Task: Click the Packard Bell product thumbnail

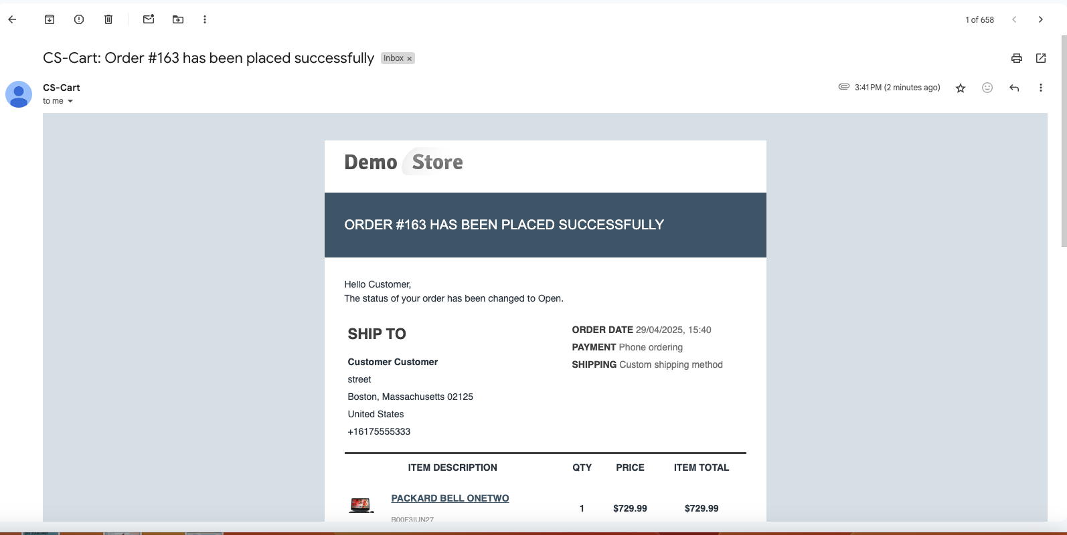Action: tap(361, 505)
